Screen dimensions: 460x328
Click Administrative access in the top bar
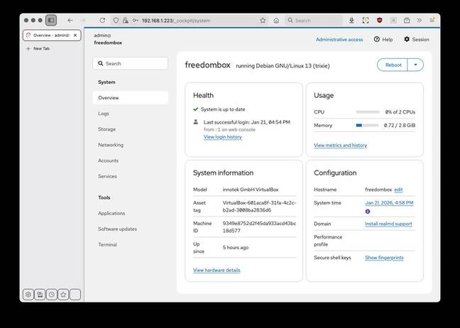coord(339,40)
